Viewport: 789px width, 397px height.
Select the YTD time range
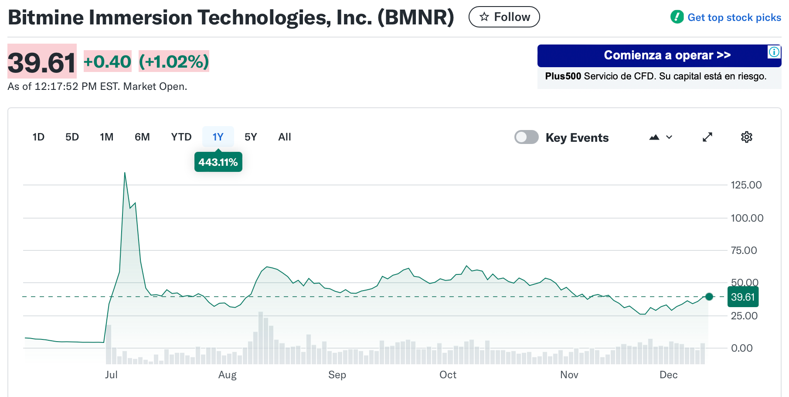(181, 137)
